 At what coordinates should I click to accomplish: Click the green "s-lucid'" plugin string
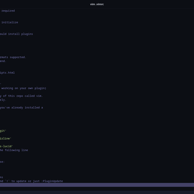[x=6, y=146]
